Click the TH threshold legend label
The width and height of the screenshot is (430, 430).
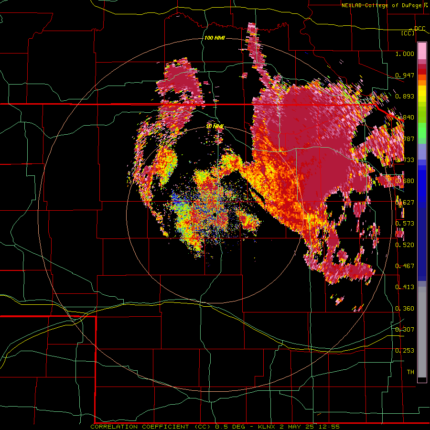[410, 372]
